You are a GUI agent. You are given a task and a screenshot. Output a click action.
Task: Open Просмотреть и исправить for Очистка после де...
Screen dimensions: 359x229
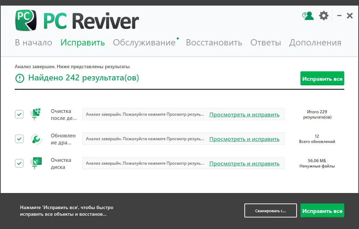[244, 115]
